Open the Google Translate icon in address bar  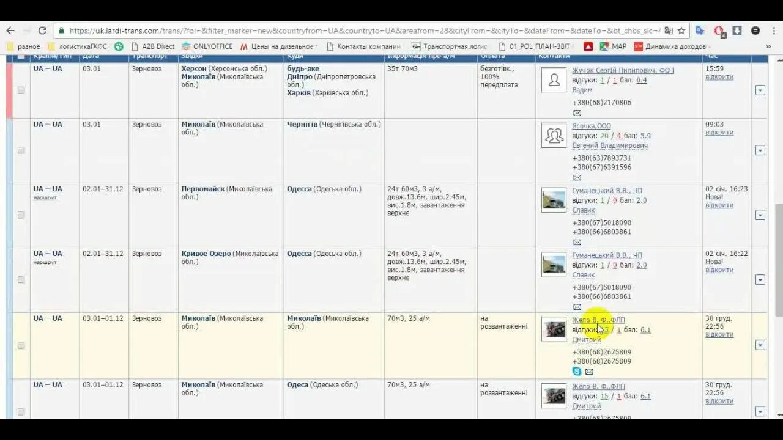pyautogui.click(x=669, y=31)
